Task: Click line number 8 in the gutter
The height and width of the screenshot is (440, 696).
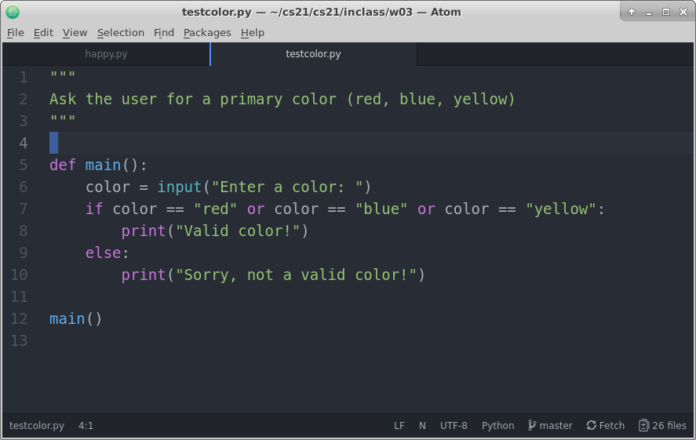Action: click(23, 231)
